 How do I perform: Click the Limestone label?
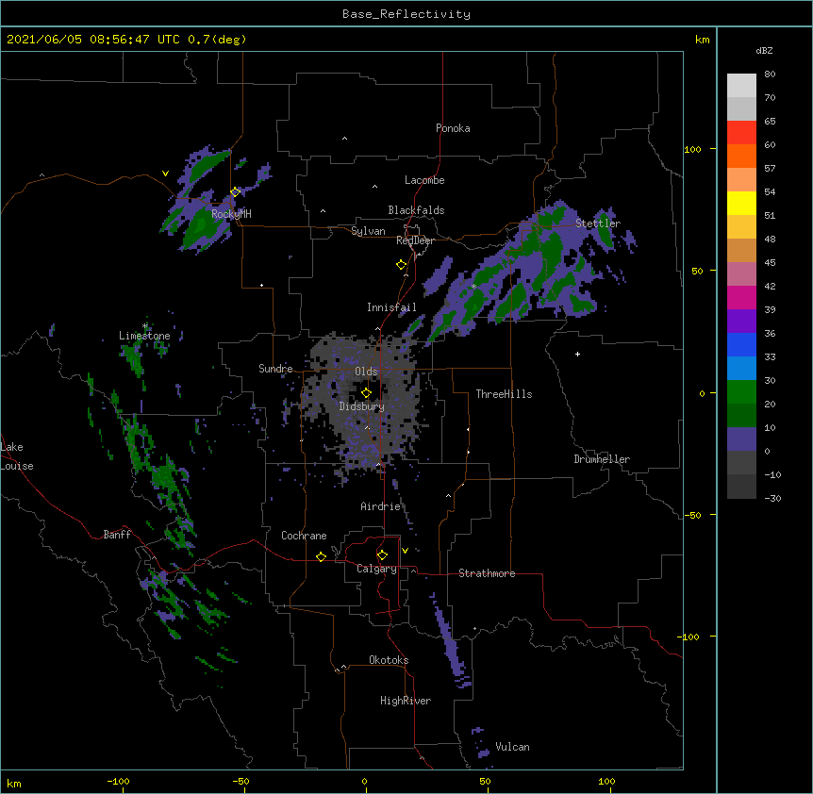tap(144, 336)
